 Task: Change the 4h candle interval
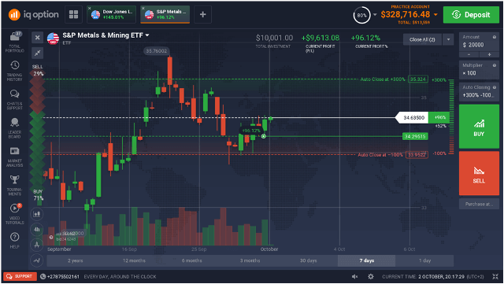click(37, 230)
